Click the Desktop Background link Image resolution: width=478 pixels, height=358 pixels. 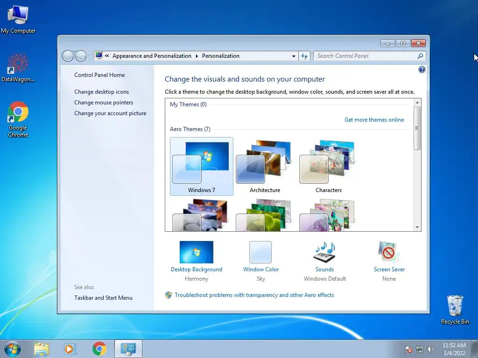(197, 269)
